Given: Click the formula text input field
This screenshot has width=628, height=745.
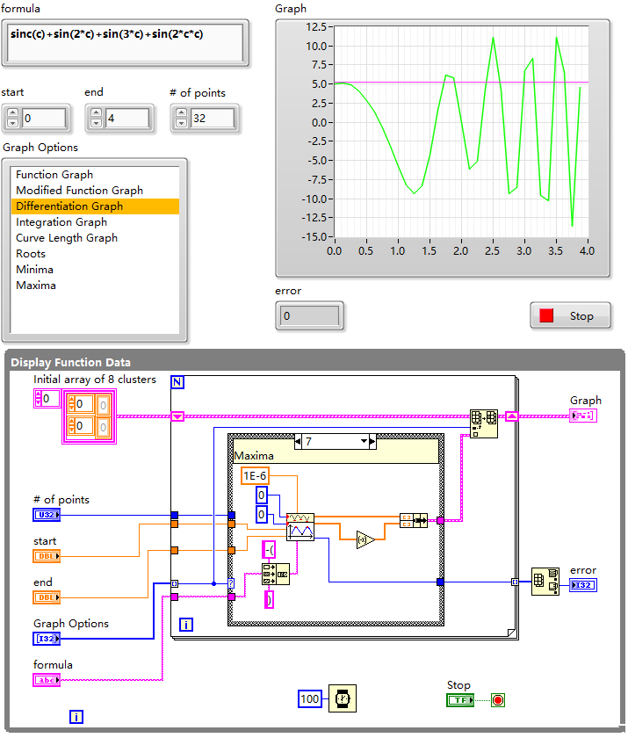Looking at the screenshot, I should pyautogui.click(x=124, y=42).
